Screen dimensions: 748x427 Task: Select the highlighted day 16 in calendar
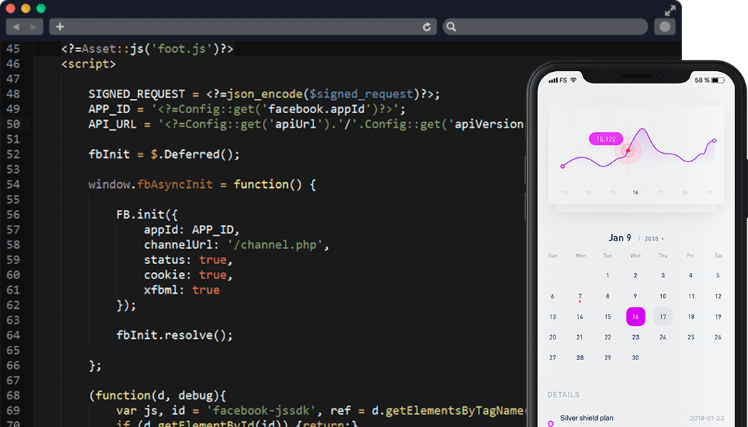click(x=635, y=317)
